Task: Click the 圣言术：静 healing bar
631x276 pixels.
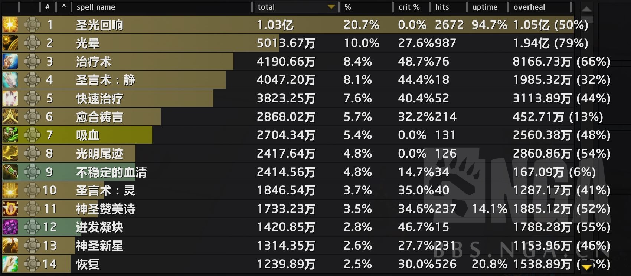Action: tap(148, 80)
